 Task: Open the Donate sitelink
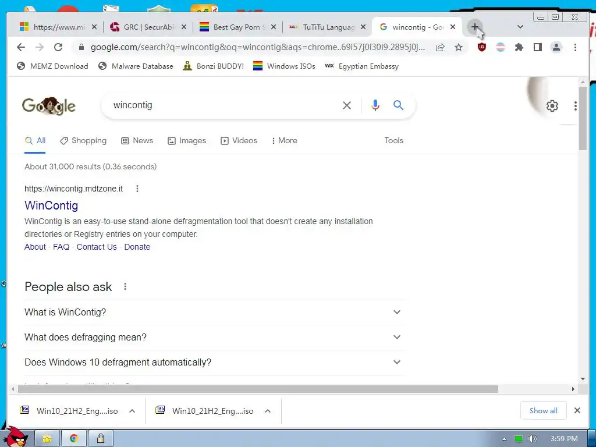(x=137, y=247)
